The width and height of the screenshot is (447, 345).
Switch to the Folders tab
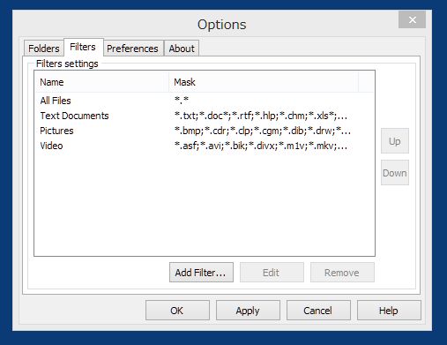tap(43, 49)
